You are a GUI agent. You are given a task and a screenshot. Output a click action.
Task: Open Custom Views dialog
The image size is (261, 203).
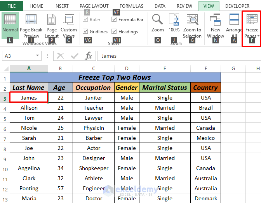(x=69, y=25)
